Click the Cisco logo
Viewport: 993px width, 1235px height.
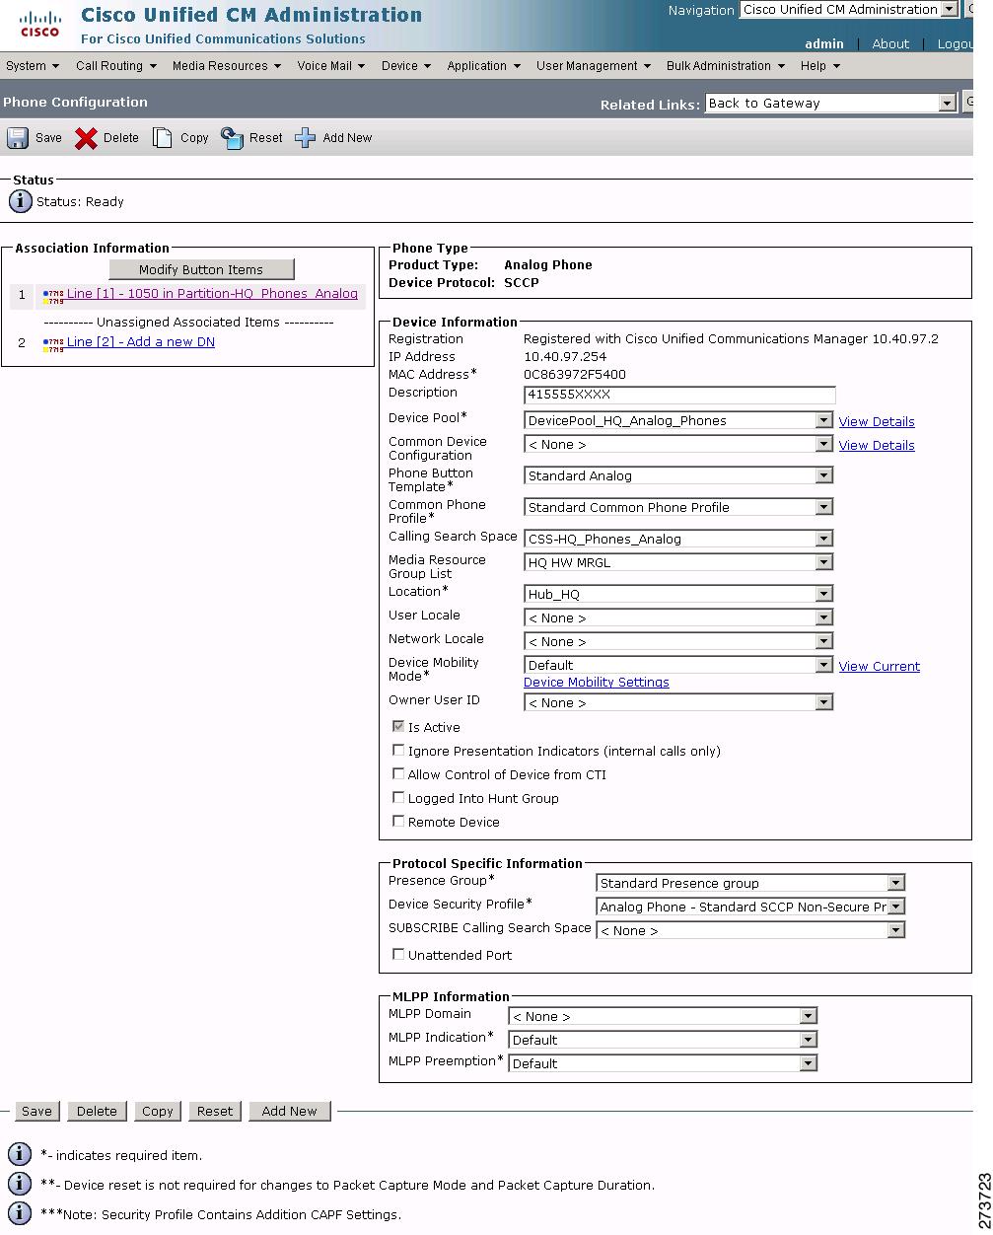point(39,24)
